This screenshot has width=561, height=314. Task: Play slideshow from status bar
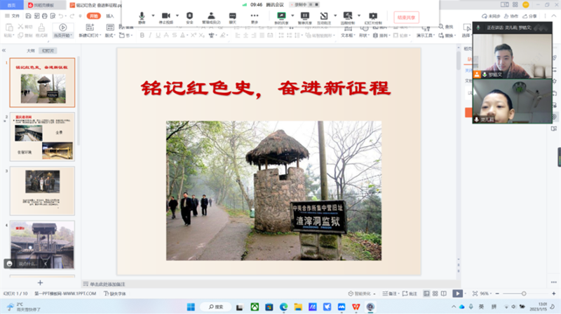coord(457,294)
